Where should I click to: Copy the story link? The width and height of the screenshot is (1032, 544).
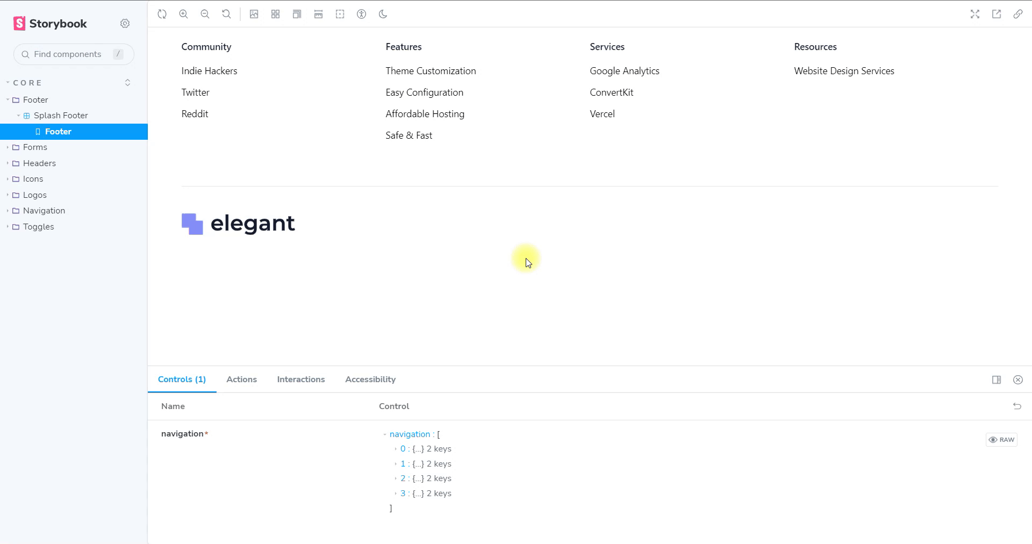(1018, 14)
